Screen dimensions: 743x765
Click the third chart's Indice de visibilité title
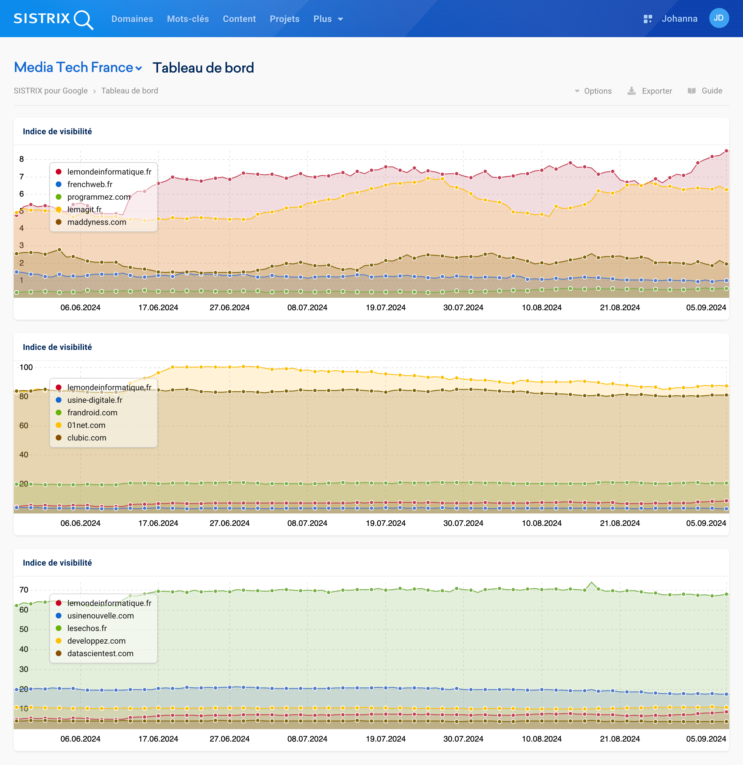(x=57, y=563)
